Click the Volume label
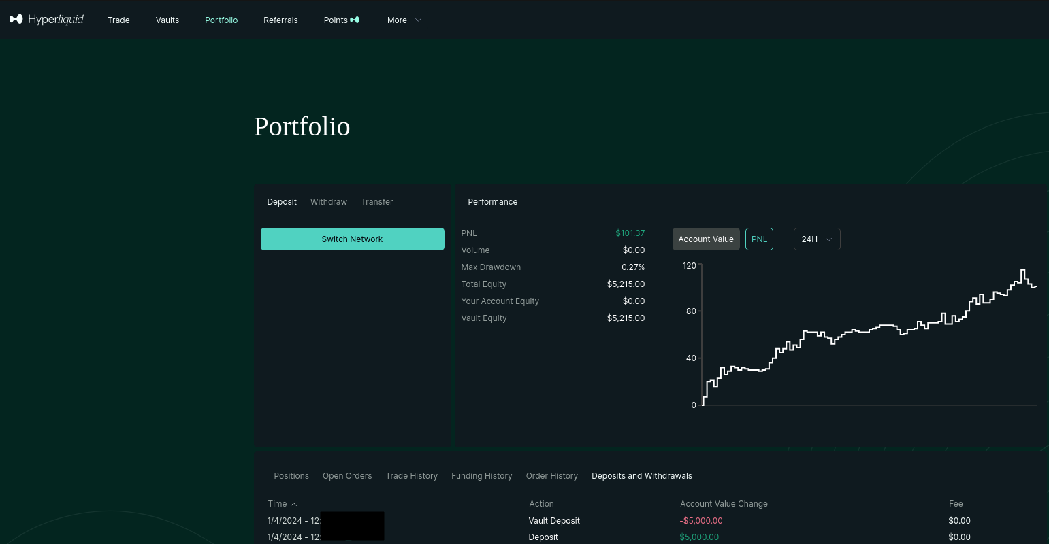The width and height of the screenshot is (1049, 544). (475, 250)
